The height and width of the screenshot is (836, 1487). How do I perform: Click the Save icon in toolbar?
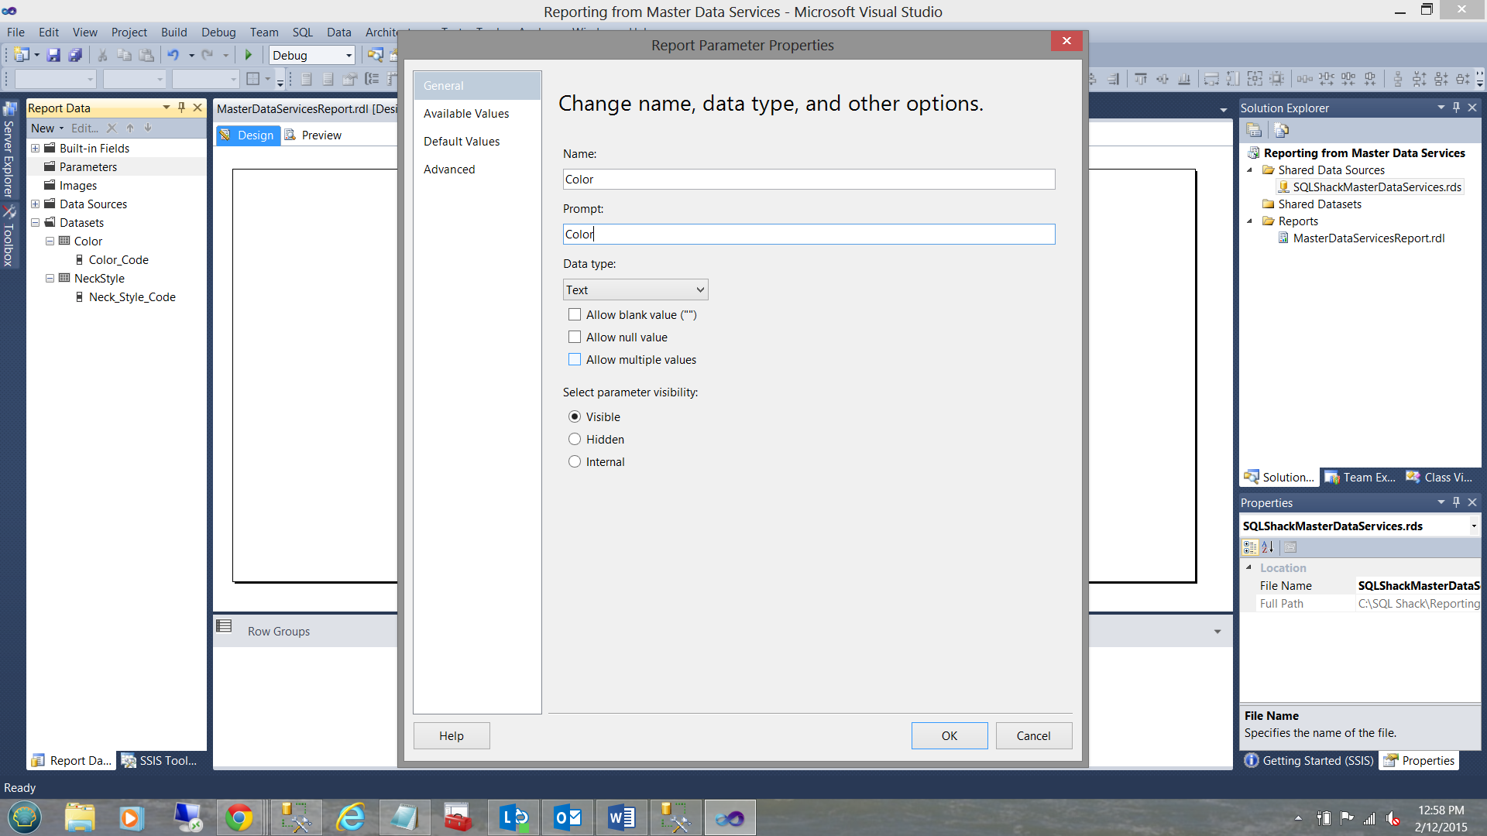[53, 55]
